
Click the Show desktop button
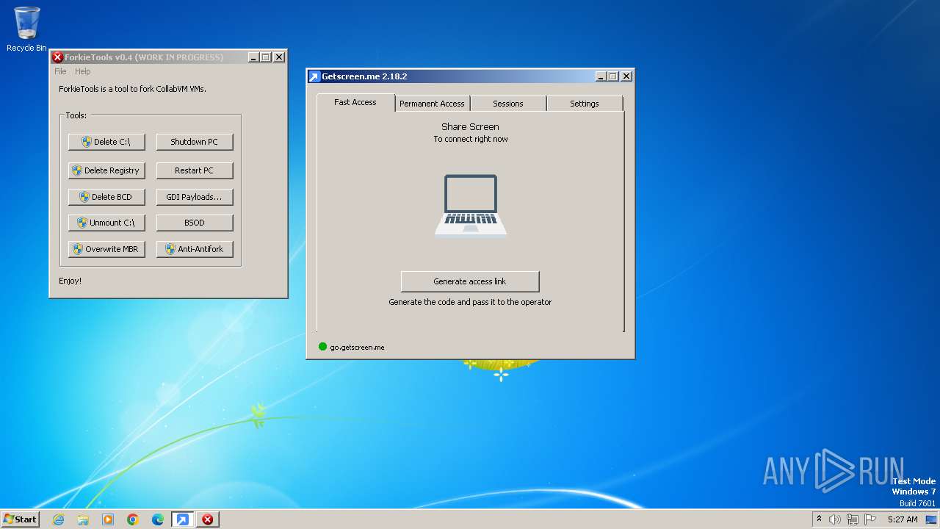pos(932,519)
